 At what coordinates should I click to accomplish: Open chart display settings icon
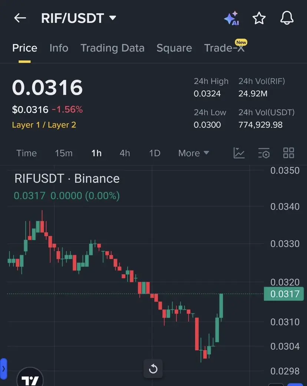click(264, 153)
